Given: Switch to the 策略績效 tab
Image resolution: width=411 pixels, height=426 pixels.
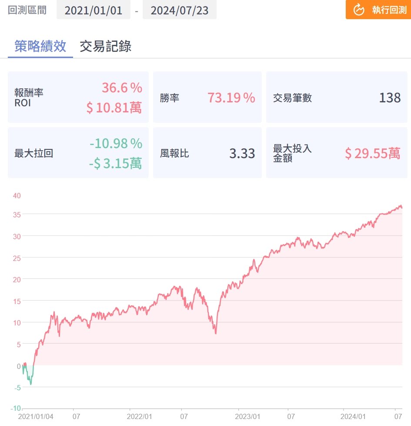Looking at the screenshot, I should 40,46.
